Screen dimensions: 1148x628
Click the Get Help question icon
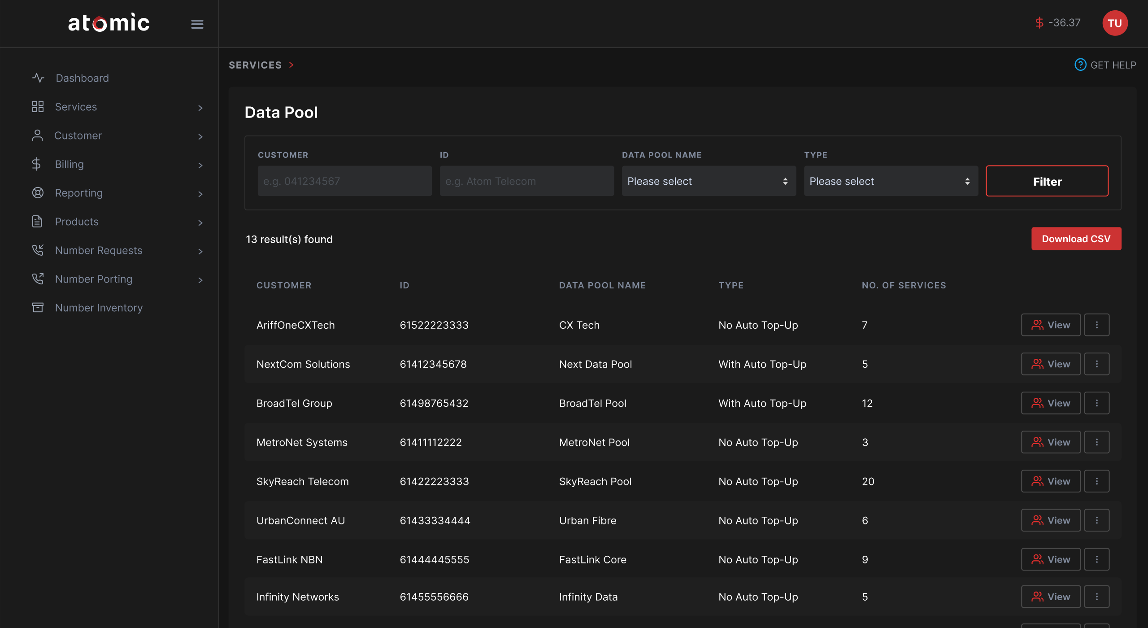1080,65
